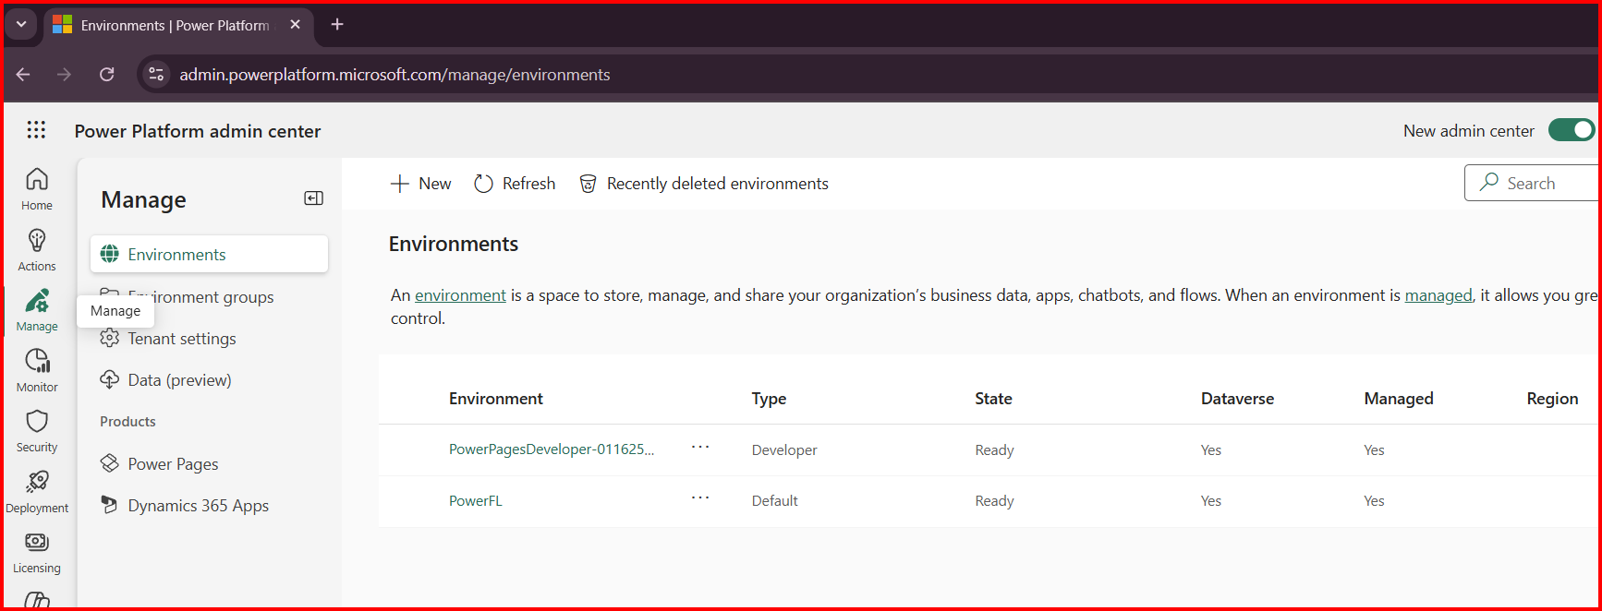
Task: Open Licensing in the left rail
Action: 37,552
